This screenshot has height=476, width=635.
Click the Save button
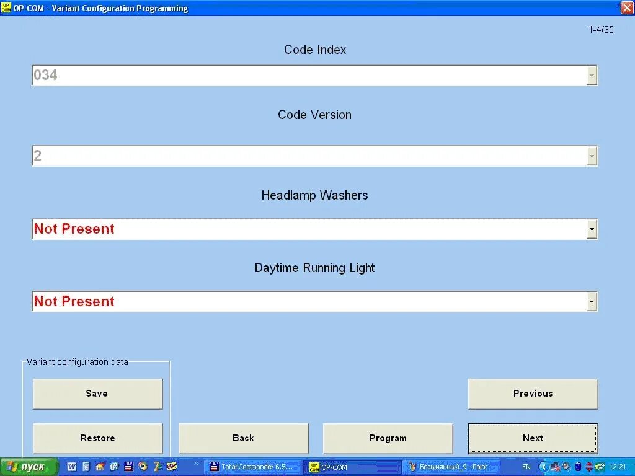[x=97, y=394]
